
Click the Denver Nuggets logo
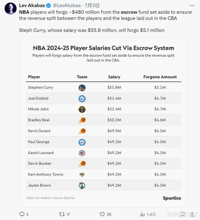tap(82, 109)
